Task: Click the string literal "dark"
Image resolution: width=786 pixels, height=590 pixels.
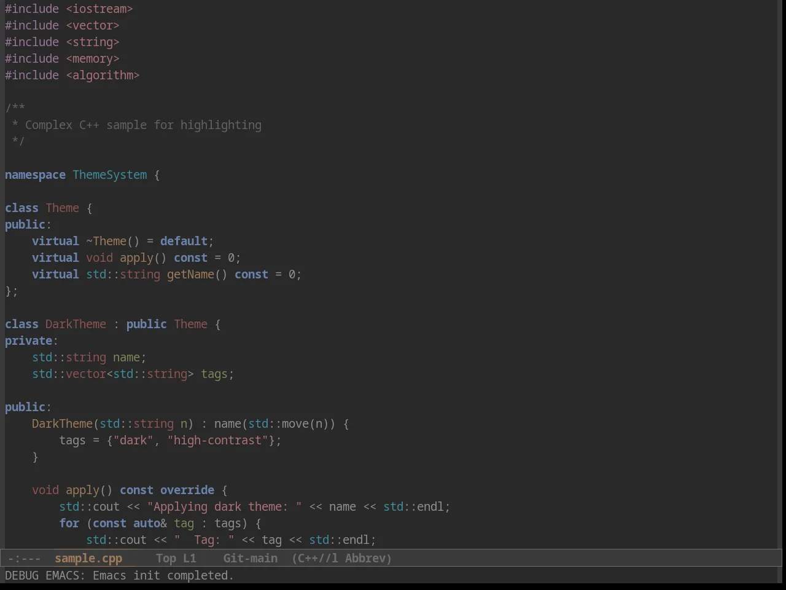Action: (133, 440)
